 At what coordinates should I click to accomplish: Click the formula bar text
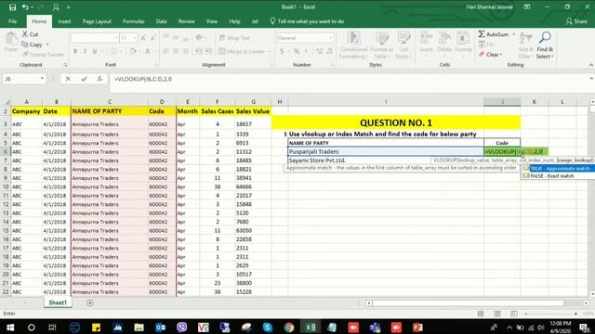tap(143, 79)
